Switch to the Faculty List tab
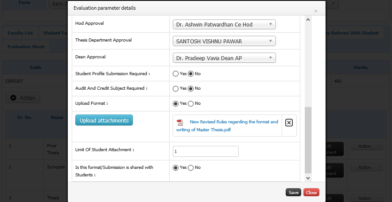 [x=20, y=33]
